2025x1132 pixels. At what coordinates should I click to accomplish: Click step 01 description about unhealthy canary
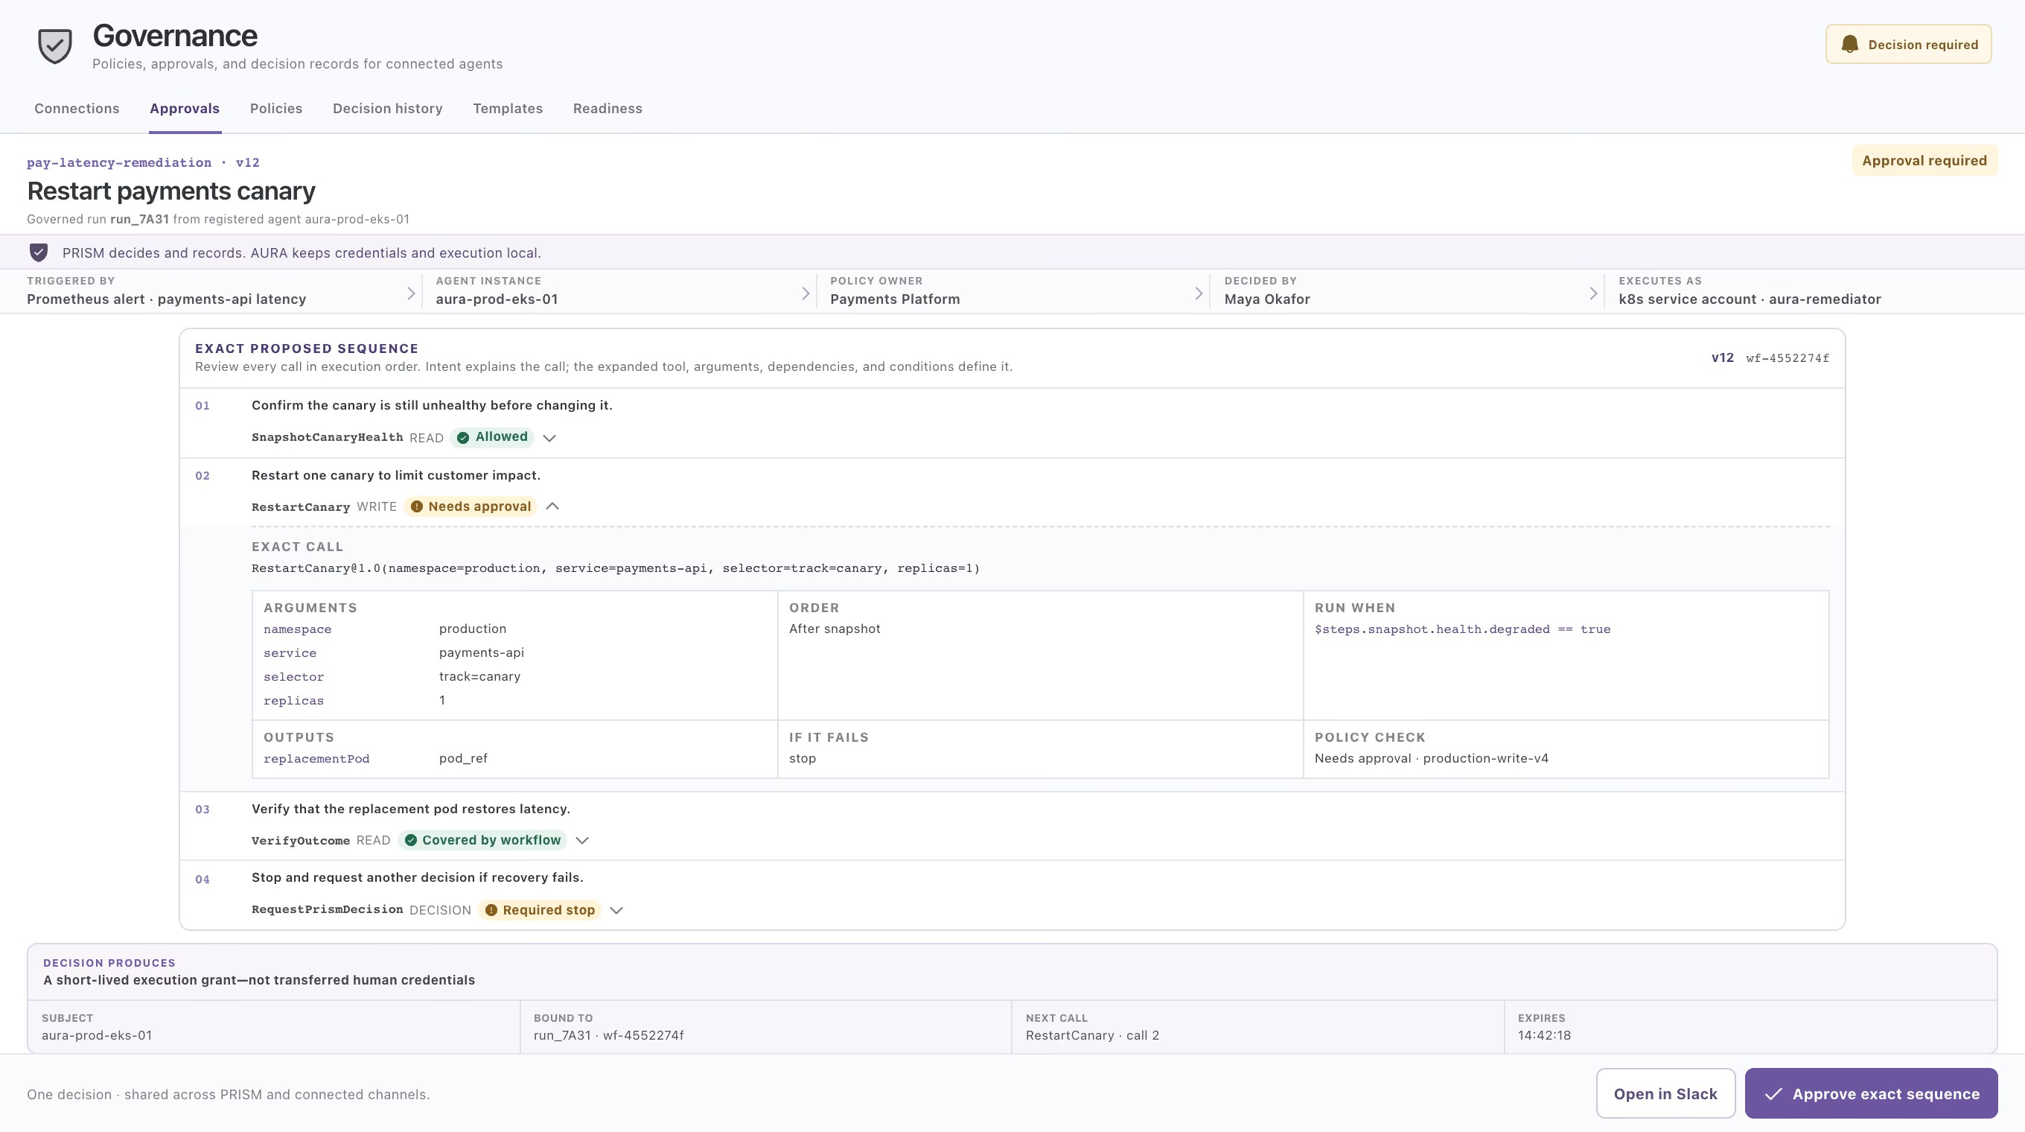pyautogui.click(x=432, y=406)
